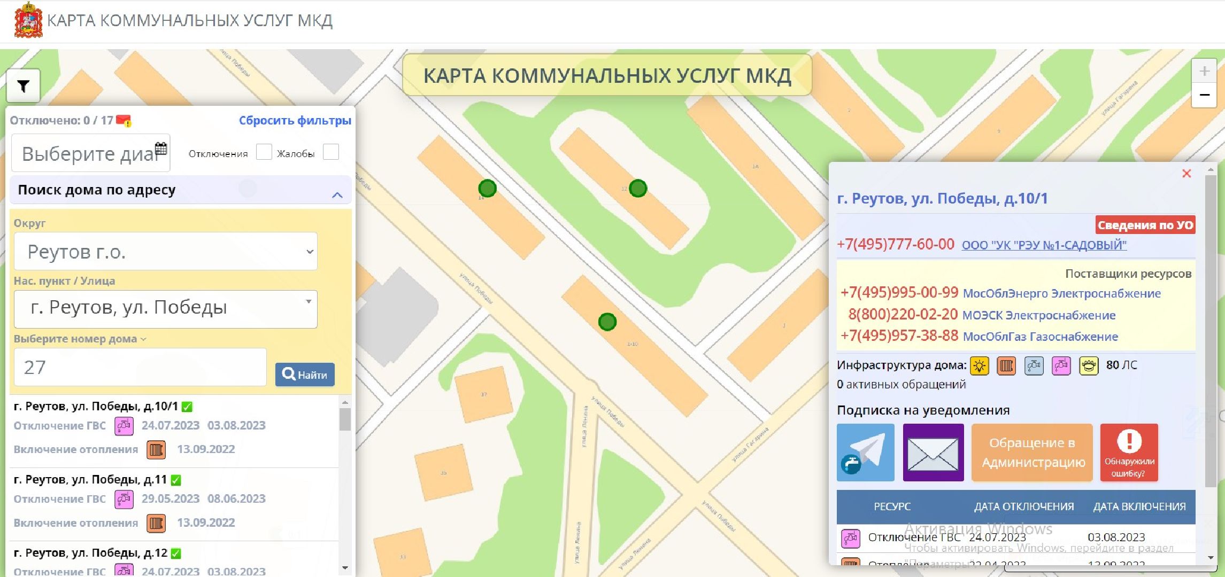Open the map filter icon

[22, 85]
